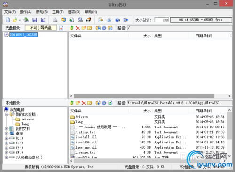Click the blue gear icon in 光盘目录 toolbar

pos(104,28)
